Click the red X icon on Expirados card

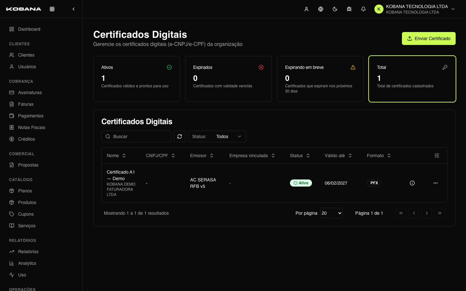click(261, 67)
